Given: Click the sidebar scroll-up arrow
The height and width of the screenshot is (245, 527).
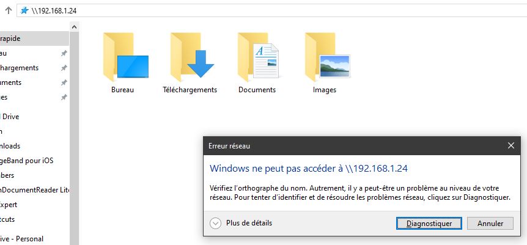Looking at the screenshot, I should pos(74,27).
